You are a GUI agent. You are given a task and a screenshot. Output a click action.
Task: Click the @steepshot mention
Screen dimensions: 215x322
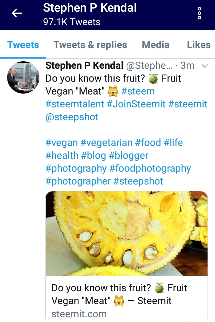[72, 117]
